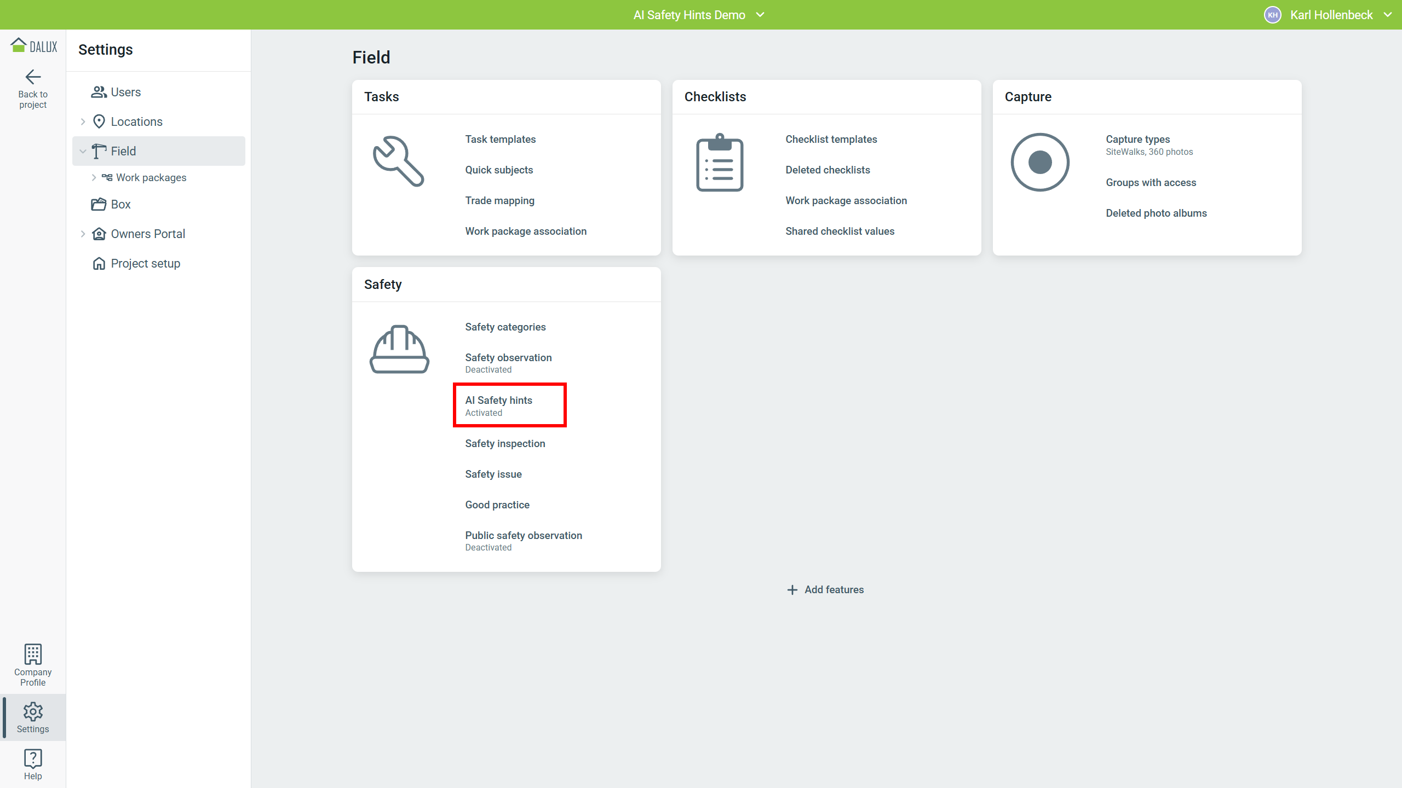1402x788 pixels.
Task: Select Owners Portal in sidebar
Action: click(159, 234)
